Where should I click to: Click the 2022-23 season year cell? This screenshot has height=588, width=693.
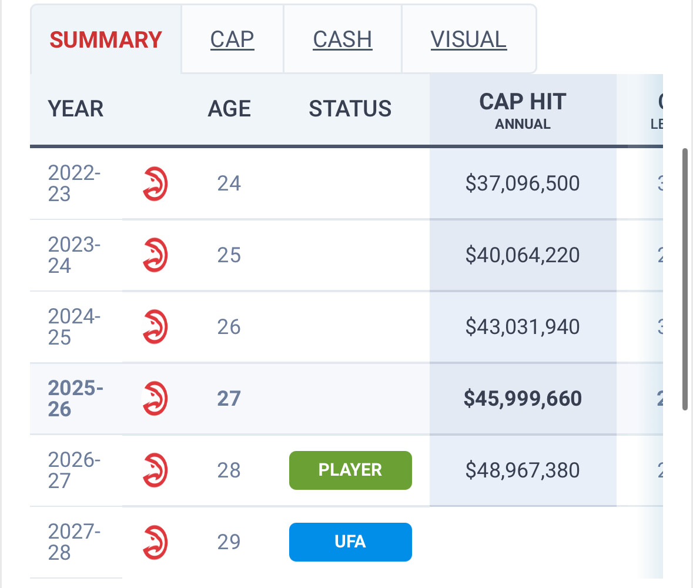pos(75,183)
